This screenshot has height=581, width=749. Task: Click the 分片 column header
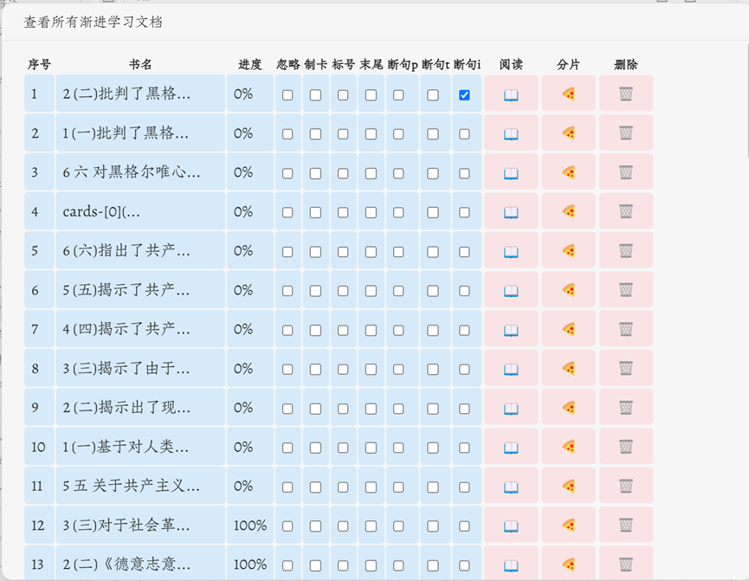(x=568, y=64)
